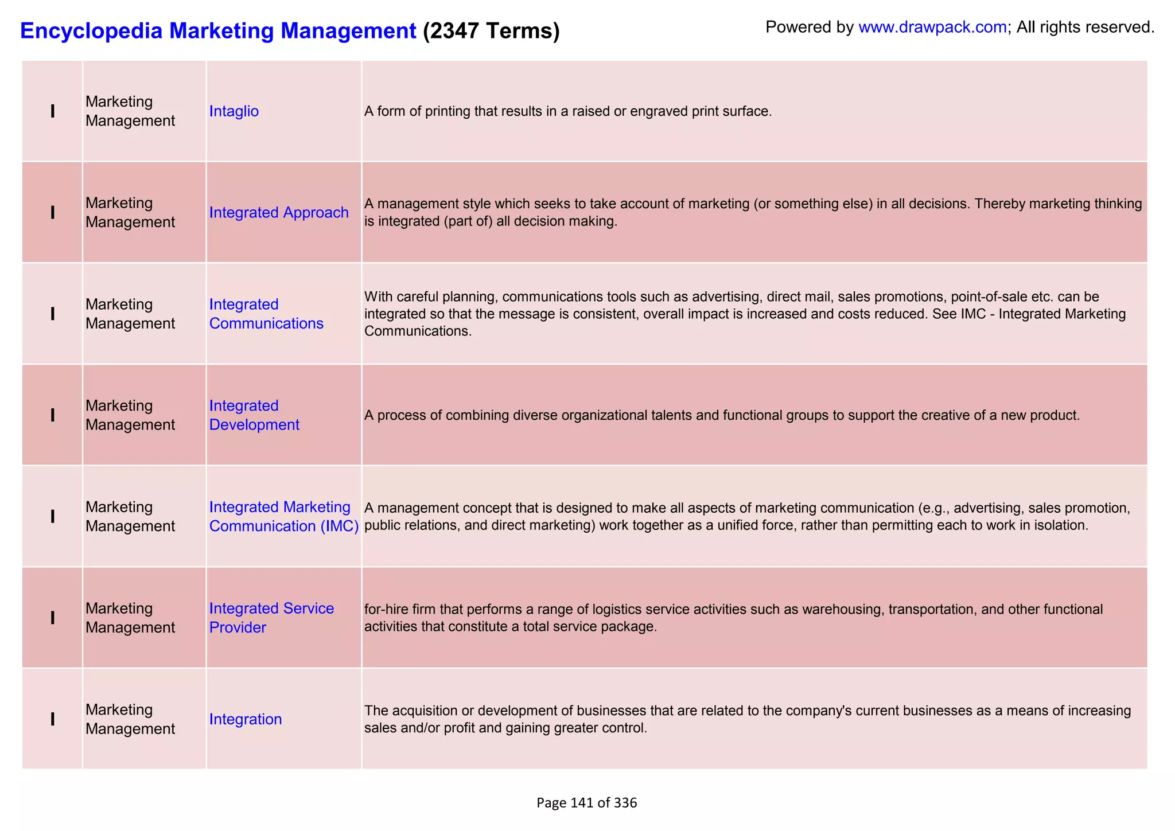Click the letter I in Intaglio row
Viewport: 1175px width, 831px height.
pos(53,111)
